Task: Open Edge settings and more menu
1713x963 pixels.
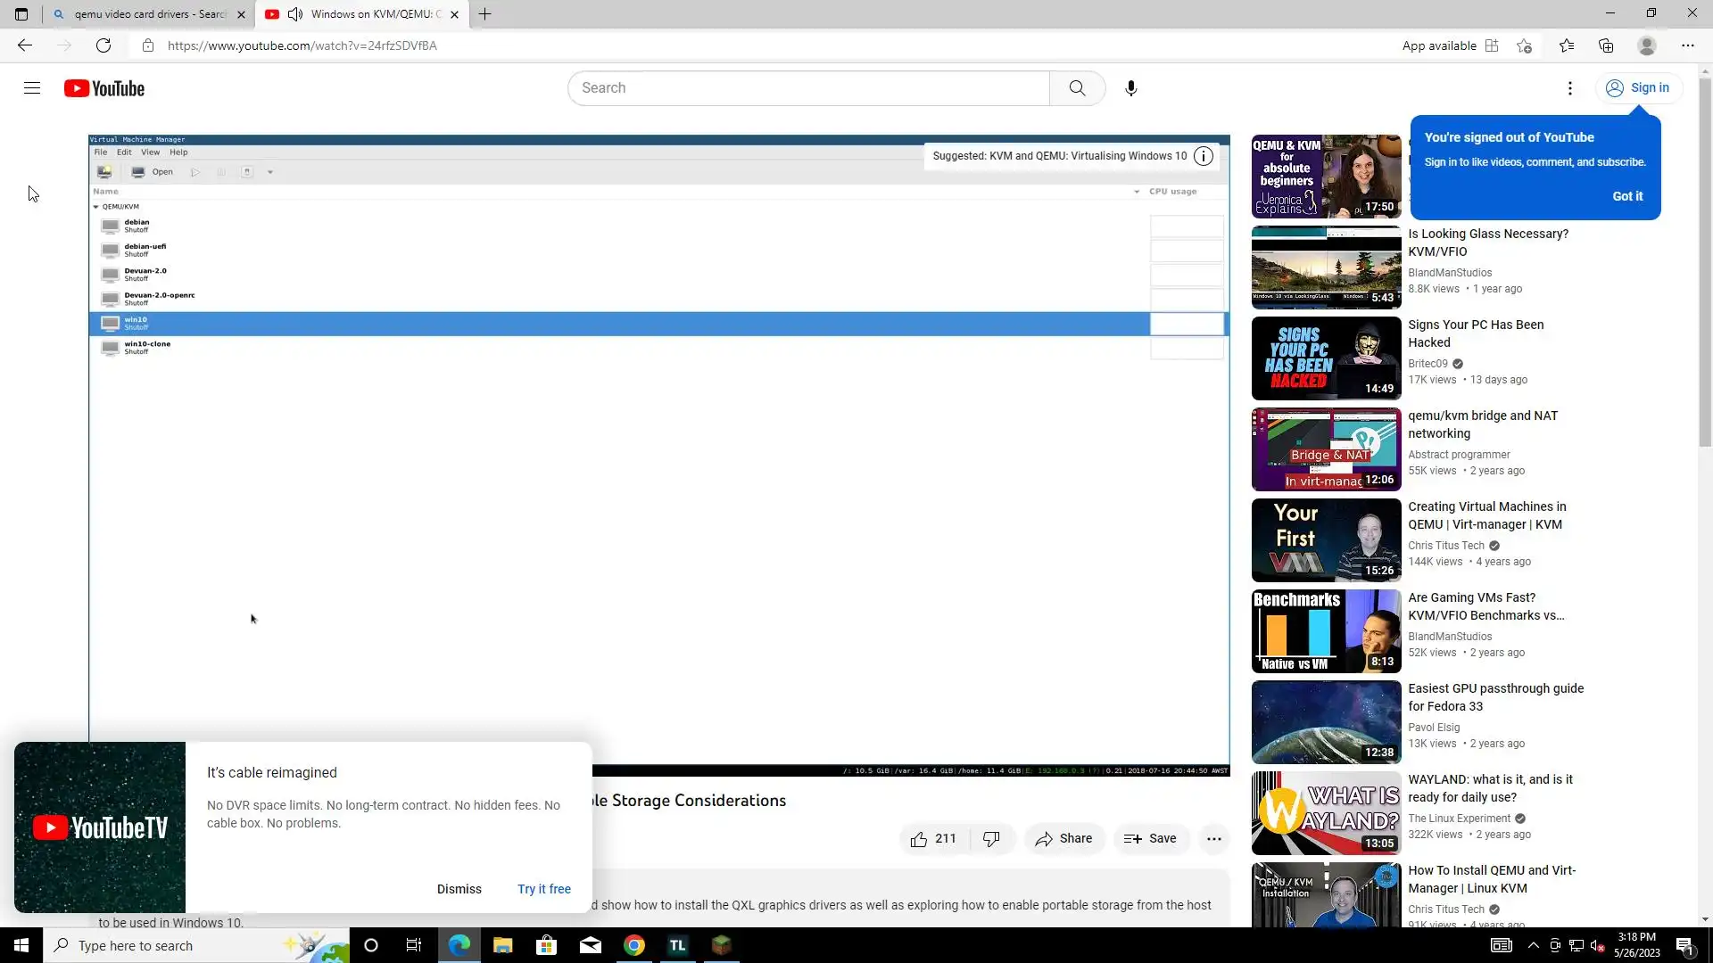Action: (x=1687, y=45)
